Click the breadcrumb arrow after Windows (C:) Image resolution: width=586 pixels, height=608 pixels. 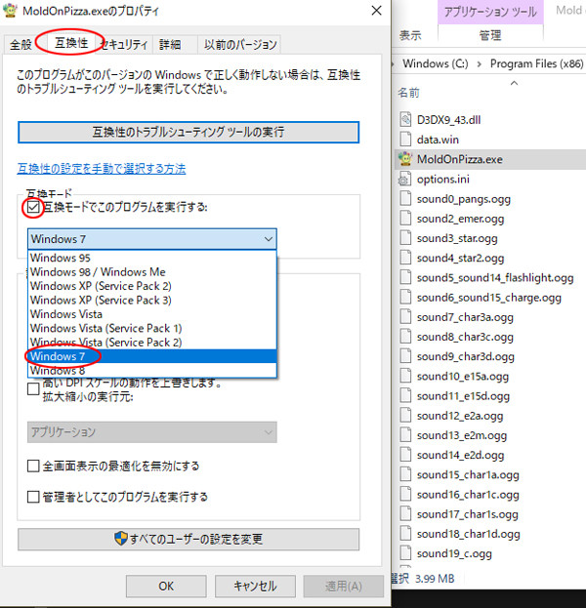point(480,64)
